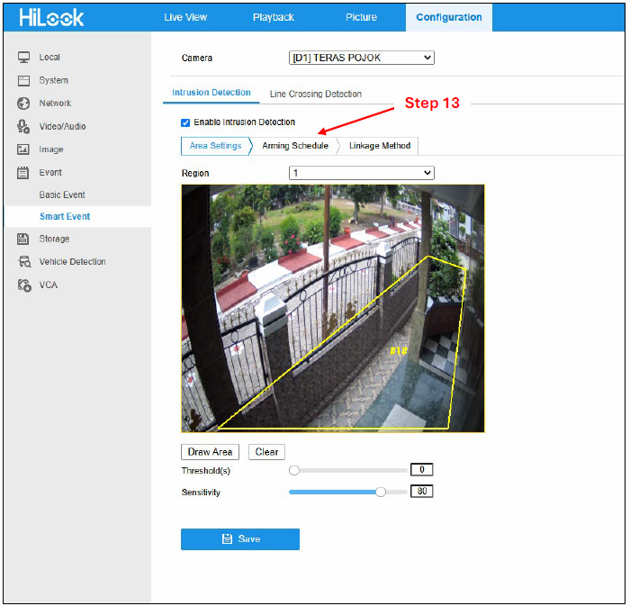The image size is (630, 606).
Task: Click the HiLook logo
Action: point(51,17)
